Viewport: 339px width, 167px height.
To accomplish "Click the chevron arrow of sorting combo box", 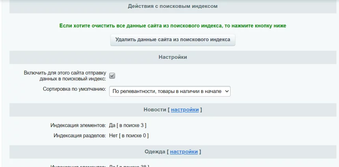I will (x=226, y=91).
